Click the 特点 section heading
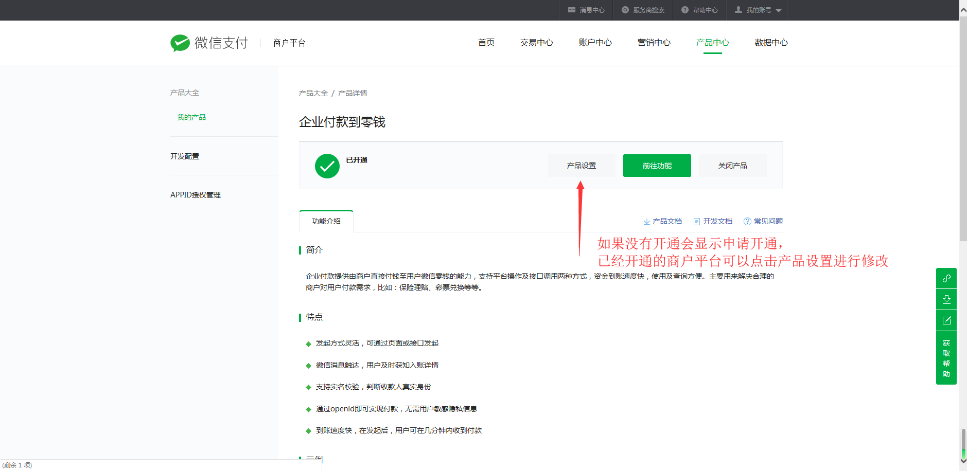Image resolution: width=967 pixels, height=471 pixels. pos(314,317)
